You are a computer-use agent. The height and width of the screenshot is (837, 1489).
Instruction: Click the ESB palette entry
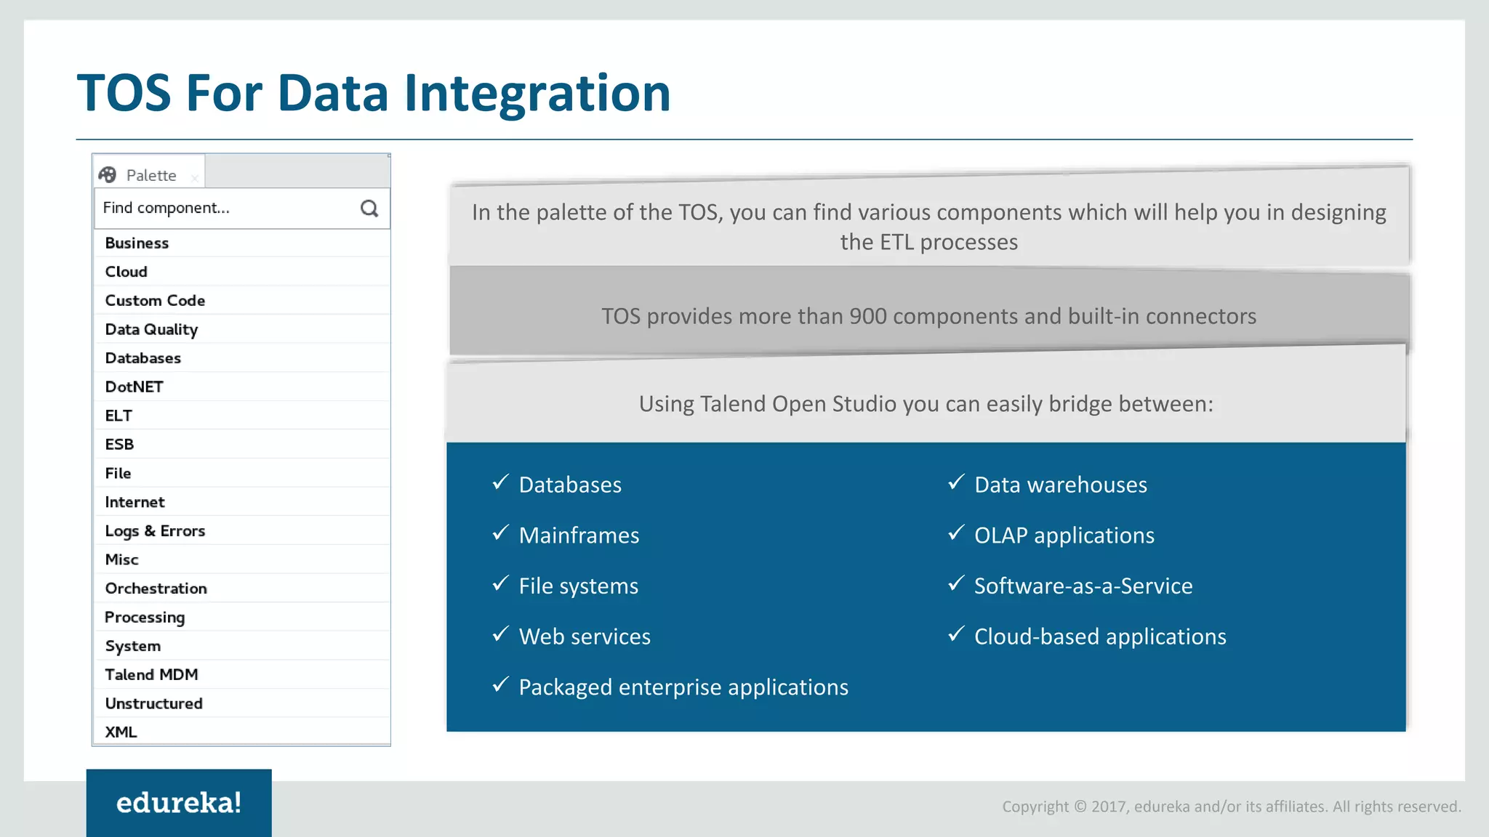(x=119, y=444)
